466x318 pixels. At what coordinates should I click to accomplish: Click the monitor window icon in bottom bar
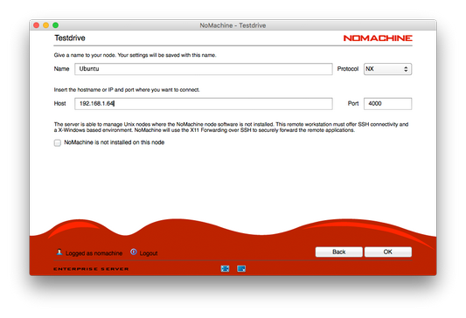241,268
